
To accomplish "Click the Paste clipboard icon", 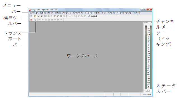I will 55,16.
